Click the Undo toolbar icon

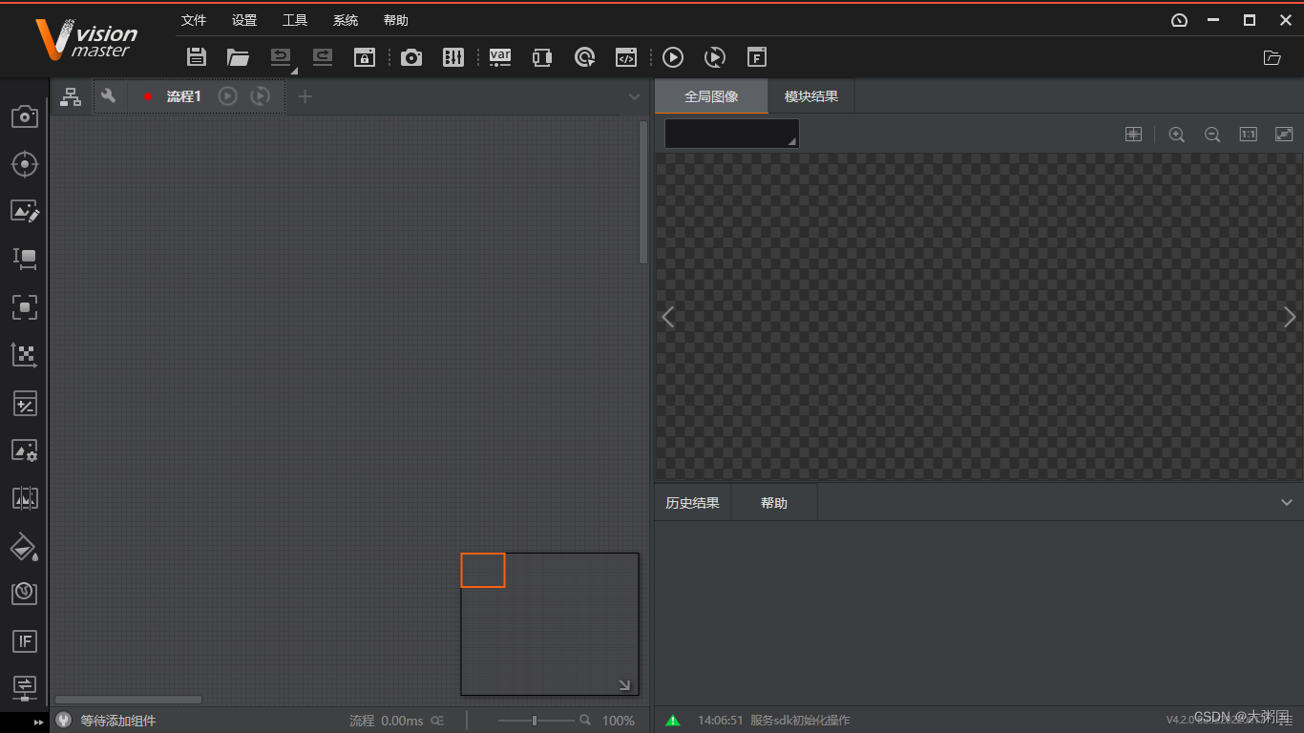(x=280, y=57)
